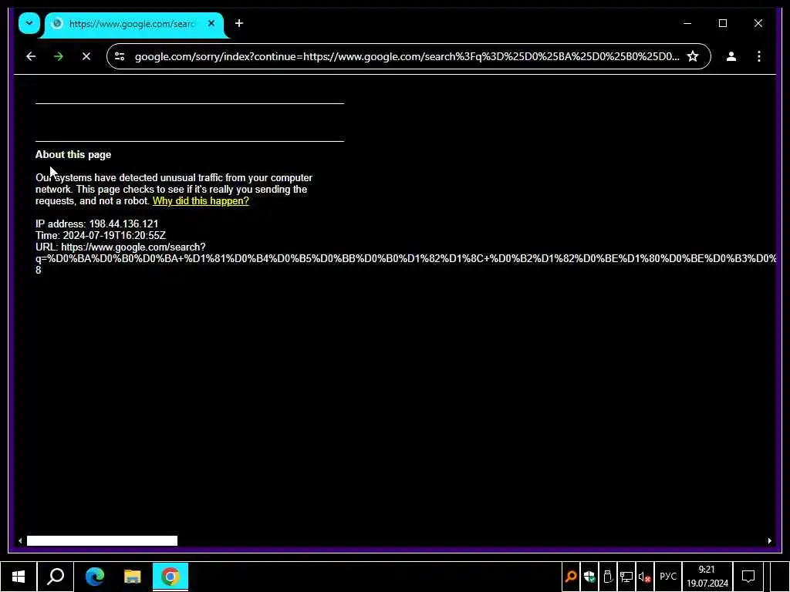Image resolution: width=790 pixels, height=592 pixels.
Task: Select the Google search tab
Action: pyautogui.click(x=131, y=24)
